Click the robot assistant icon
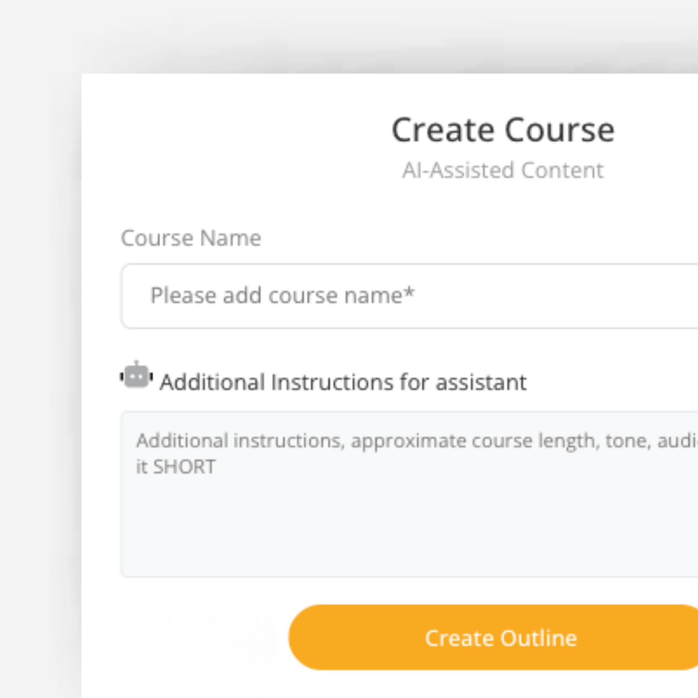The image size is (698, 698). 136,376
